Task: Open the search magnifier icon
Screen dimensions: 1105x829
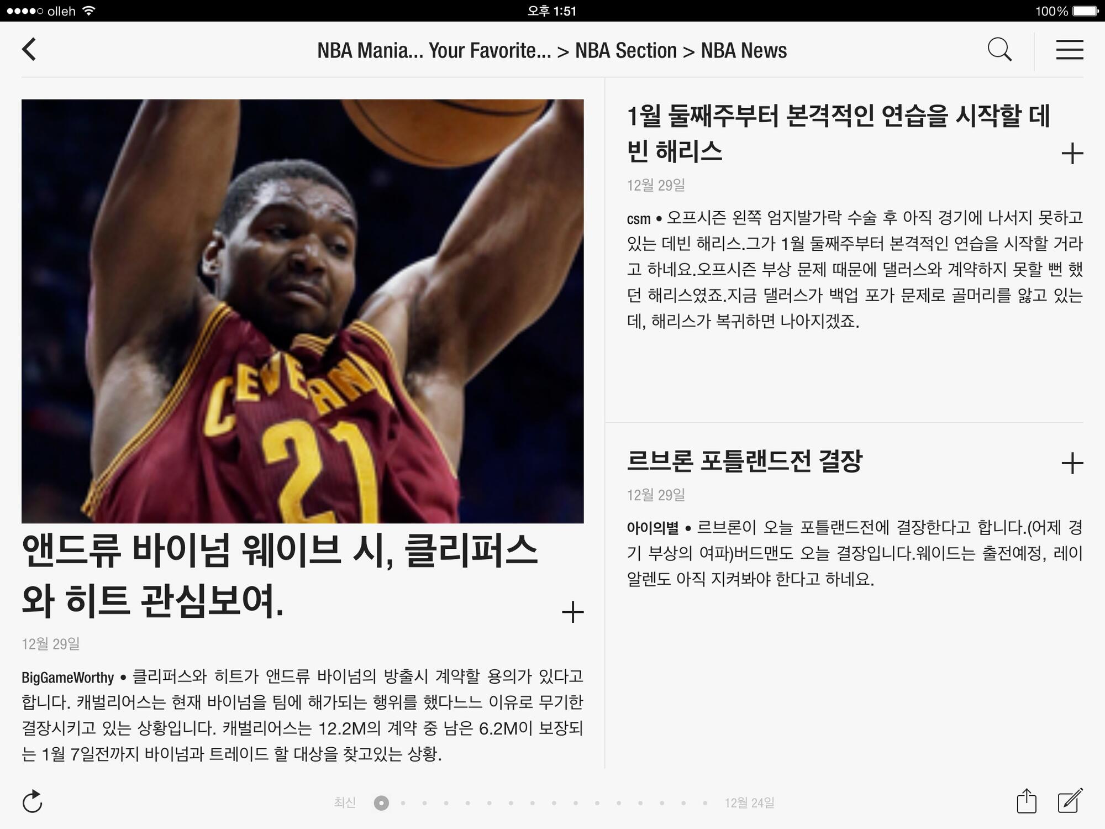Action: coord(999,50)
